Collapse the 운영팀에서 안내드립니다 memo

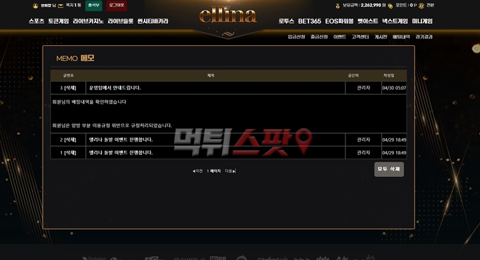(x=115, y=88)
